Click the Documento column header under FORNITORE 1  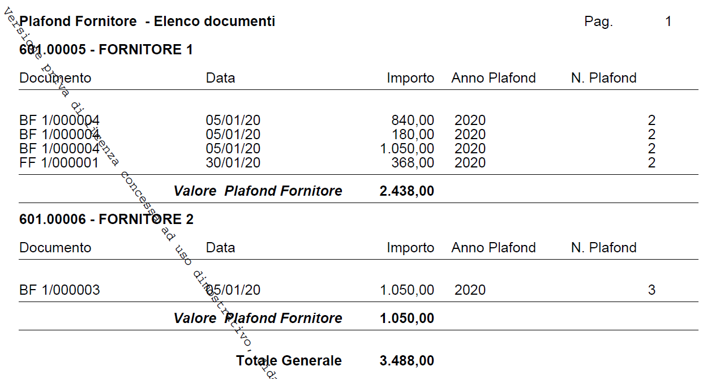pos(55,78)
